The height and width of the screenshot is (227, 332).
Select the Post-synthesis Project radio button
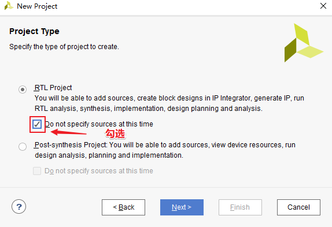23,147
